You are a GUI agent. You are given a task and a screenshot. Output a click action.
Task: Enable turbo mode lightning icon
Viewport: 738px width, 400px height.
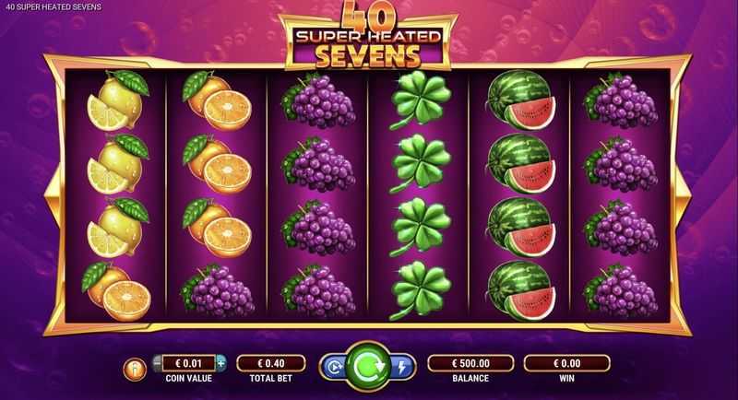402,367
